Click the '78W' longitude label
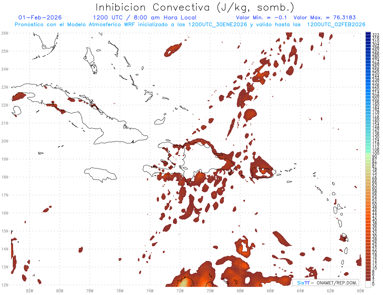Viewport: 383px width, 295px height. click(90, 290)
